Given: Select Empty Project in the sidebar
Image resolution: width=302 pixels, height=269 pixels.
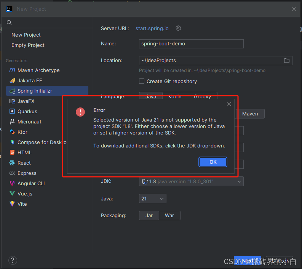Looking at the screenshot, I should click(x=28, y=45).
